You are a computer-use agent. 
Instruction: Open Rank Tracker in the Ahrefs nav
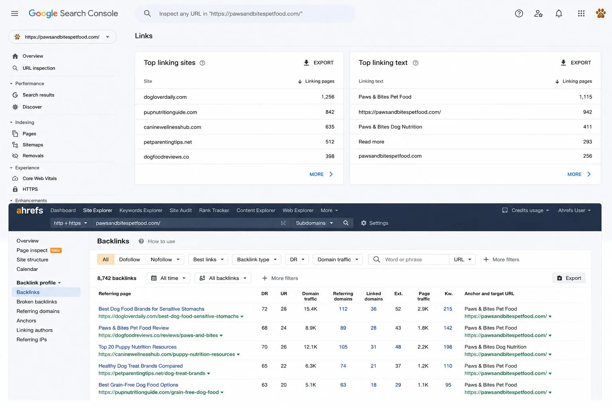(214, 210)
